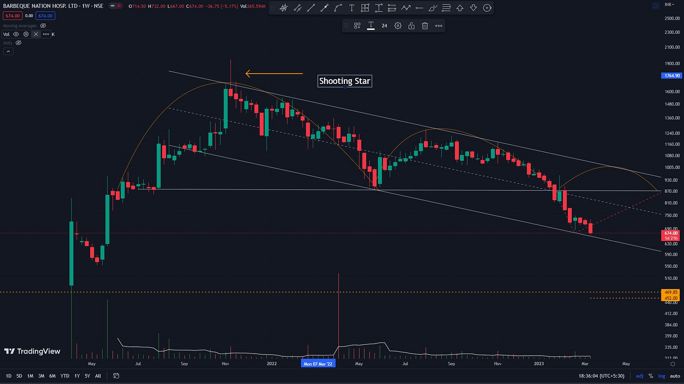Lock the selected text drawing
Screen dimensions: 684x384
click(x=412, y=26)
